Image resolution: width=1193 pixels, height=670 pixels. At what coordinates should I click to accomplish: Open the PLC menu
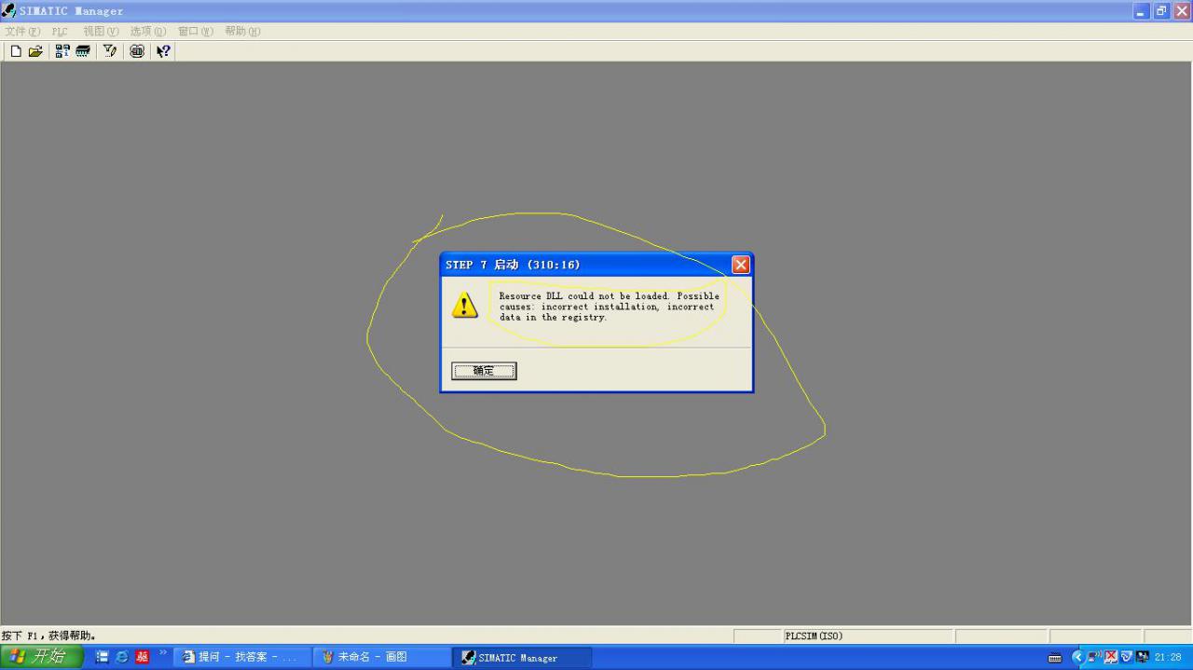(60, 31)
